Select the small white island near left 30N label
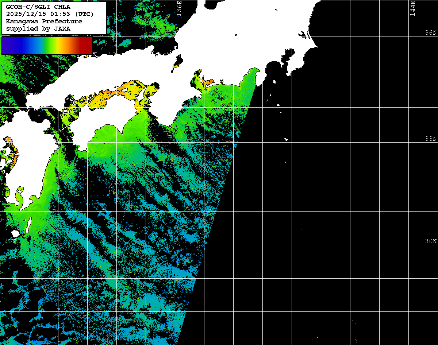Viewport: 438px width, 345px height. (15, 233)
